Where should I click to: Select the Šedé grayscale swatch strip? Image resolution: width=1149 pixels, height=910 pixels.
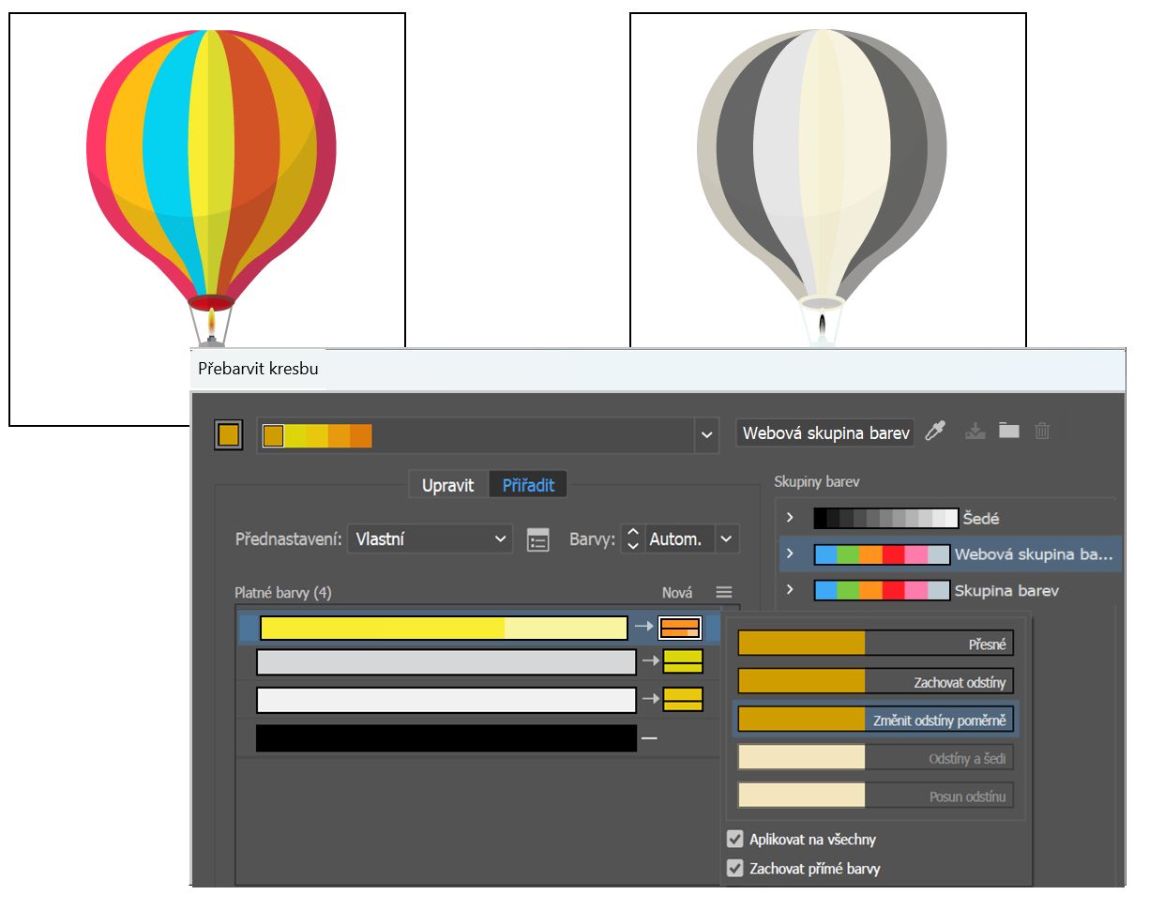pos(885,518)
